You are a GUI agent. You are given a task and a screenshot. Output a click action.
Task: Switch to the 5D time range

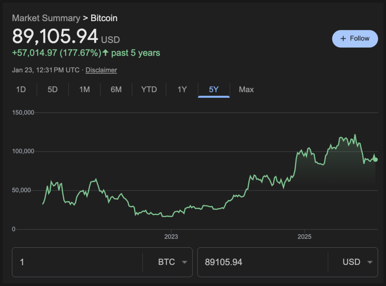[53, 89]
